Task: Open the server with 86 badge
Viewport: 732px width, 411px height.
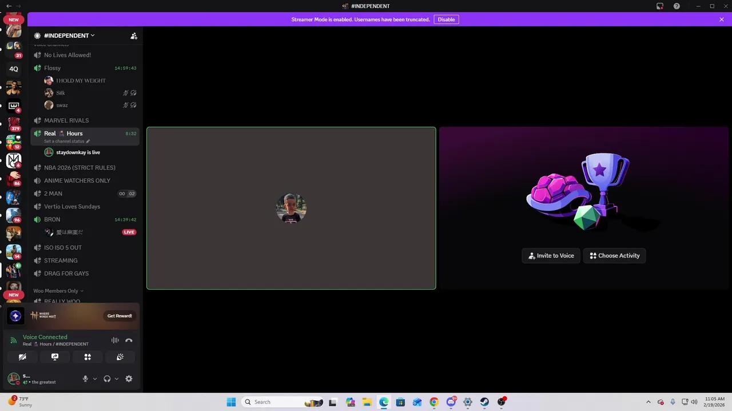Action: click(14, 179)
